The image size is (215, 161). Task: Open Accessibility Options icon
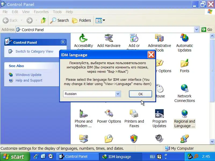[x=83, y=38]
